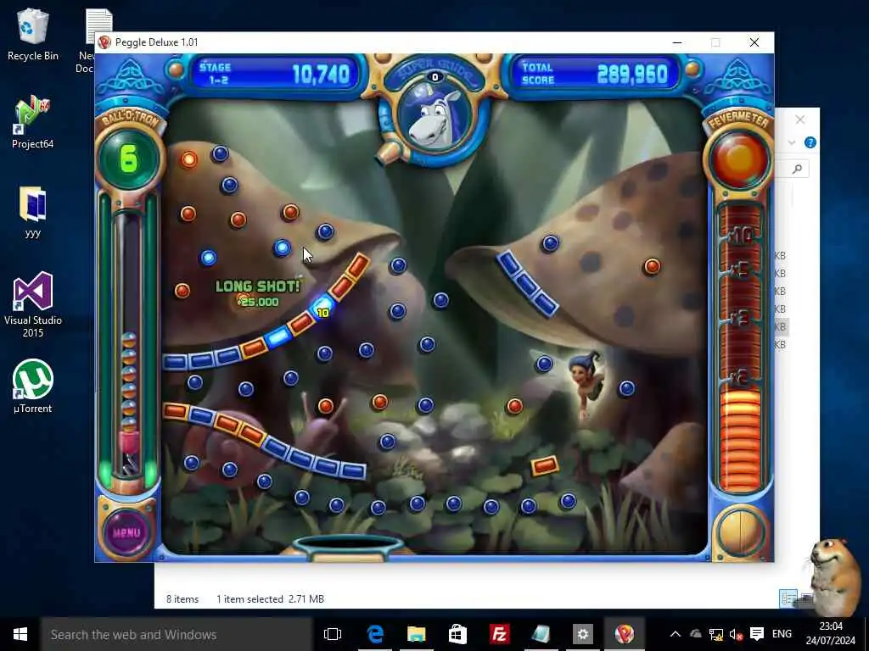Open the Recycle Bin desktop icon
Viewport: 869px width, 651px height.
coord(33,34)
